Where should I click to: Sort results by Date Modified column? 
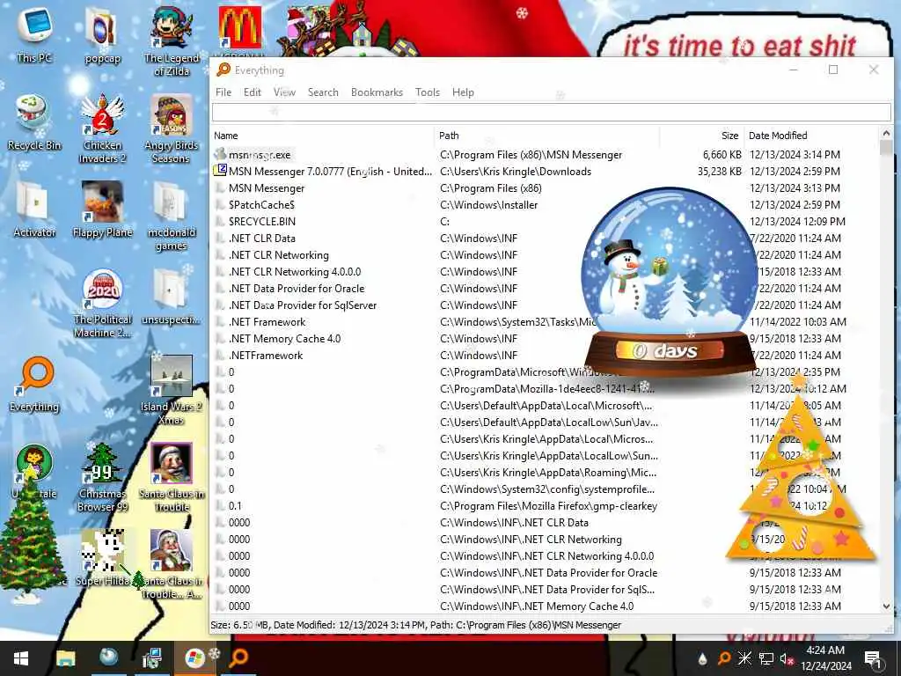click(811, 136)
